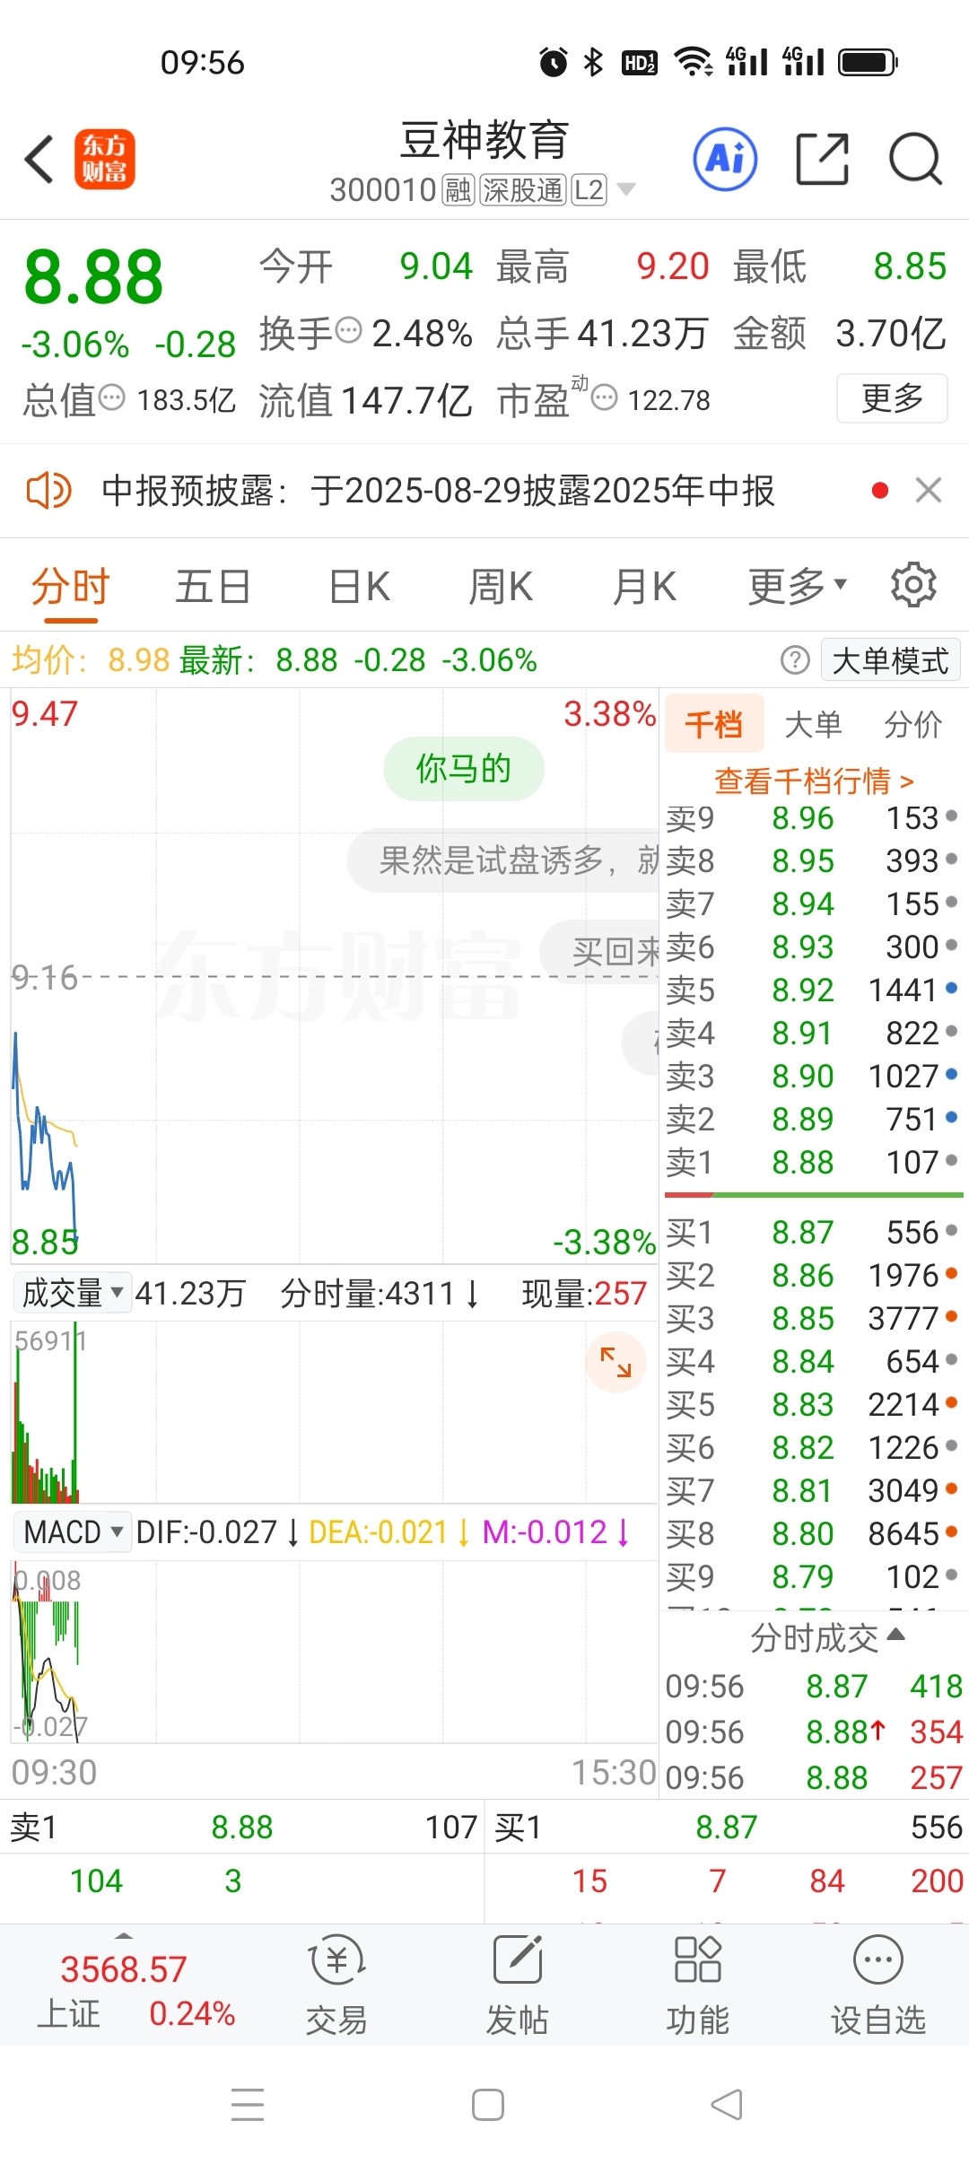Tap trade row 8.88 354
This screenshot has height=2164, width=969.
coord(814,1732)
